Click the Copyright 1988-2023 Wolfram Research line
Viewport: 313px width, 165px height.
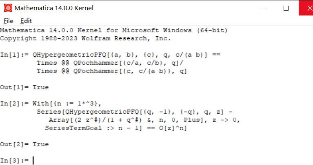(x=85, y=38)
